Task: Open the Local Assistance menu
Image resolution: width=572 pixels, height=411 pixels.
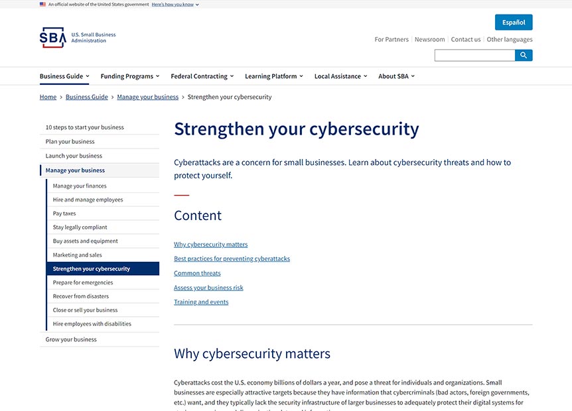Action: click(x=340, y=76)
